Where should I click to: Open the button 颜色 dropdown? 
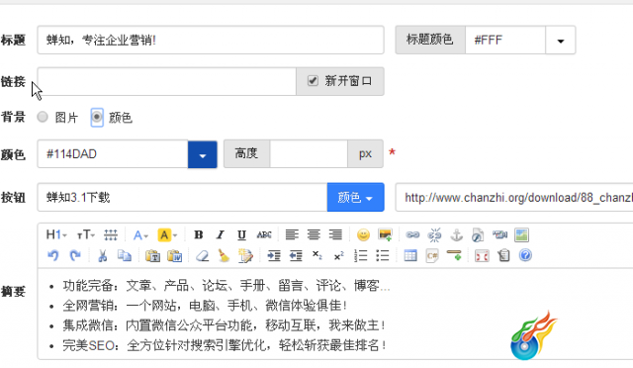coord(355,197)
